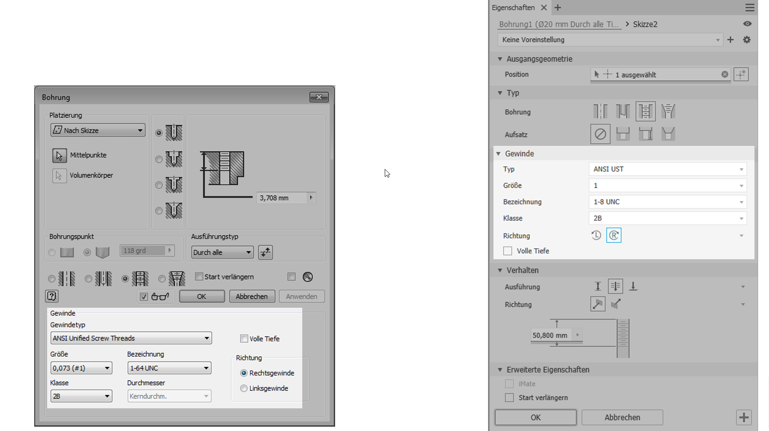This screenshot has height=431, width=769.
Task: Select 'to' termination icon in Ausführung row
Action: point(633,286)
